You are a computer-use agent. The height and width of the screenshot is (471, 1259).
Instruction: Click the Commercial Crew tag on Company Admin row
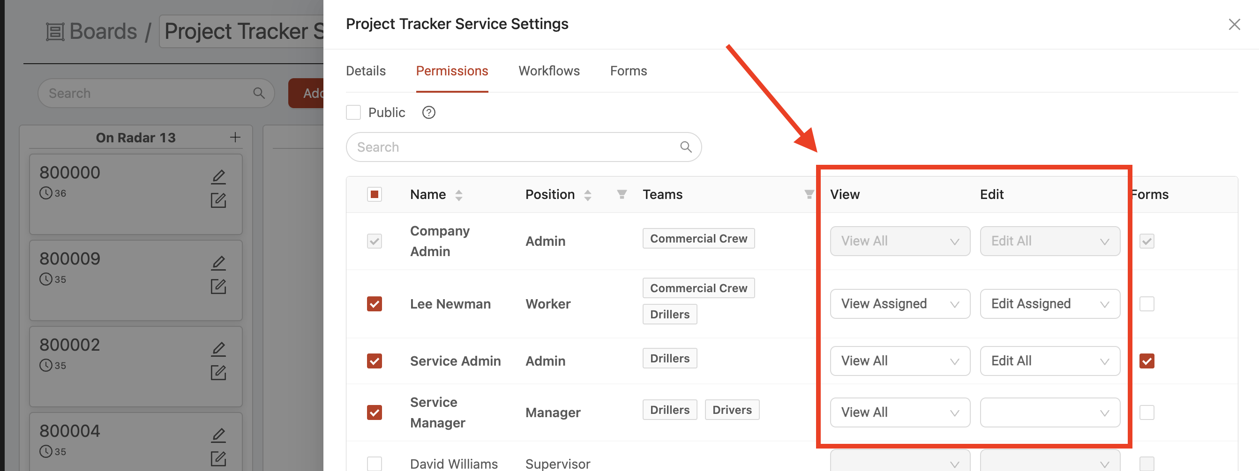coord(698,239)
